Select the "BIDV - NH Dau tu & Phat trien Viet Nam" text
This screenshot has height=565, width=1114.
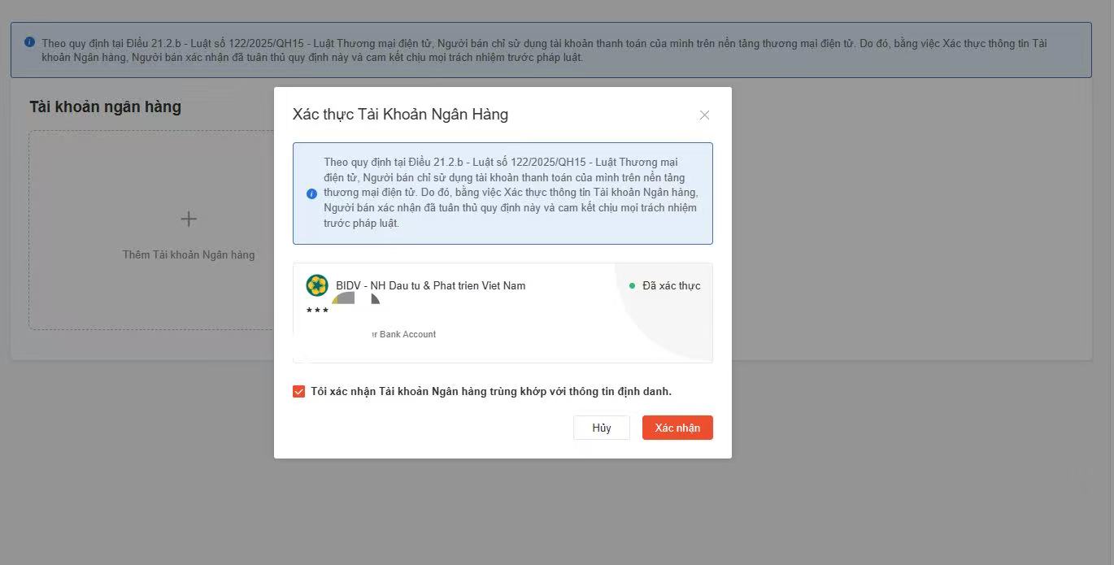(431, 285)
